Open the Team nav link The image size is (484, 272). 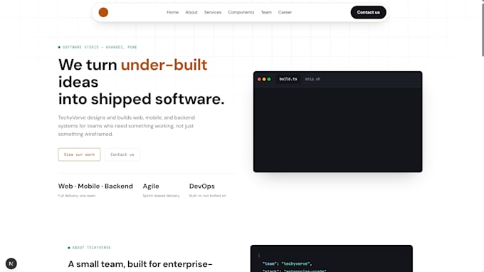pyautogui.click(x=266, y=12)
